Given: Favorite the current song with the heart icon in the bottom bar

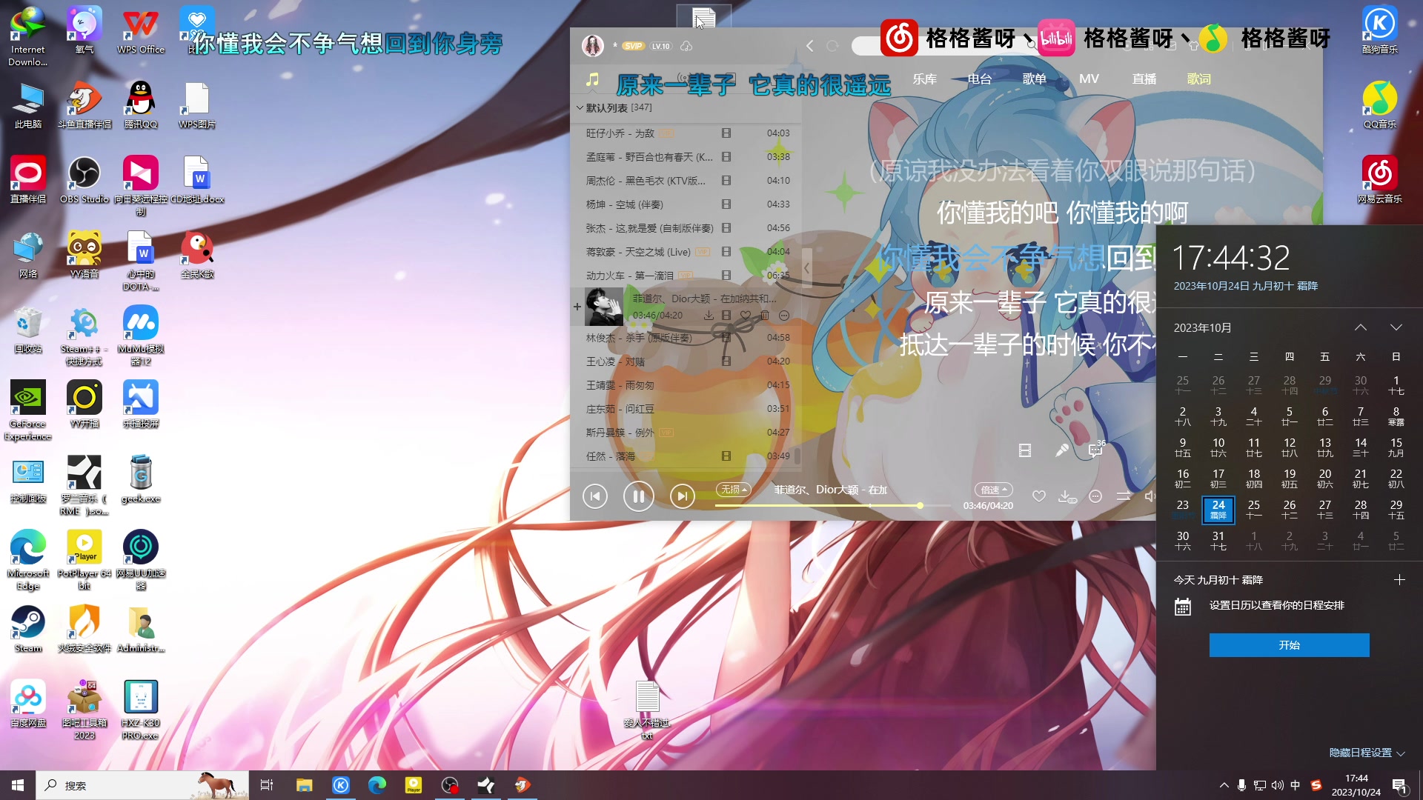Looking at the screenshot, I should [1039, 496].
